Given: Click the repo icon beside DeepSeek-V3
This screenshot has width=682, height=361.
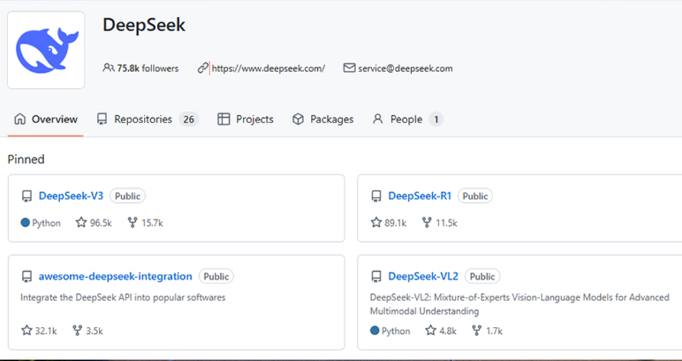Looking at the screenshot, I should click(27, 196).
